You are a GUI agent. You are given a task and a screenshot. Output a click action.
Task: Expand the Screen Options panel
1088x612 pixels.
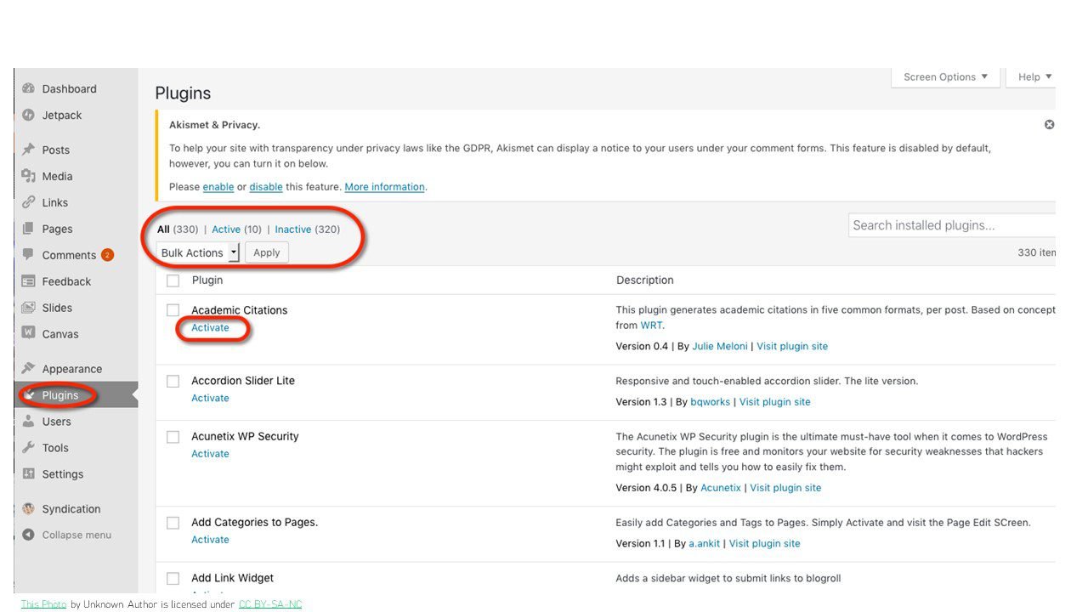pyautogui.click(x=945, y=76)
